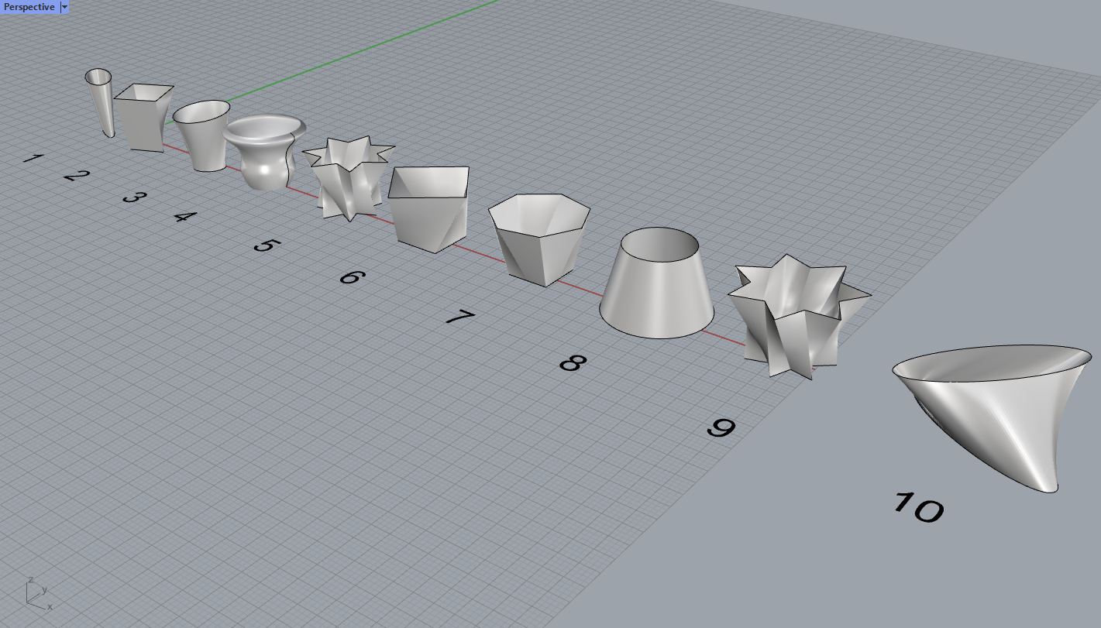
Task: Click the text label "3"
Action: [133, 197]
